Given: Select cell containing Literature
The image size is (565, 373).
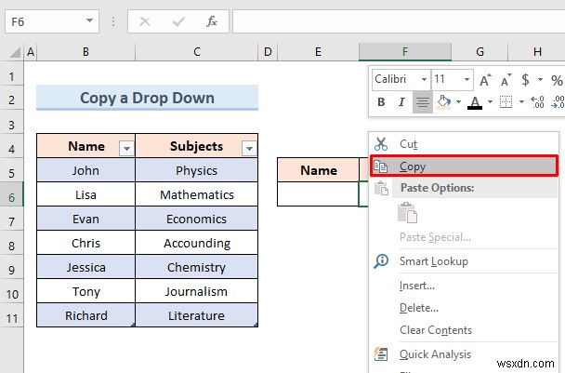Looking at the screenshot, I should coord(197,315).
